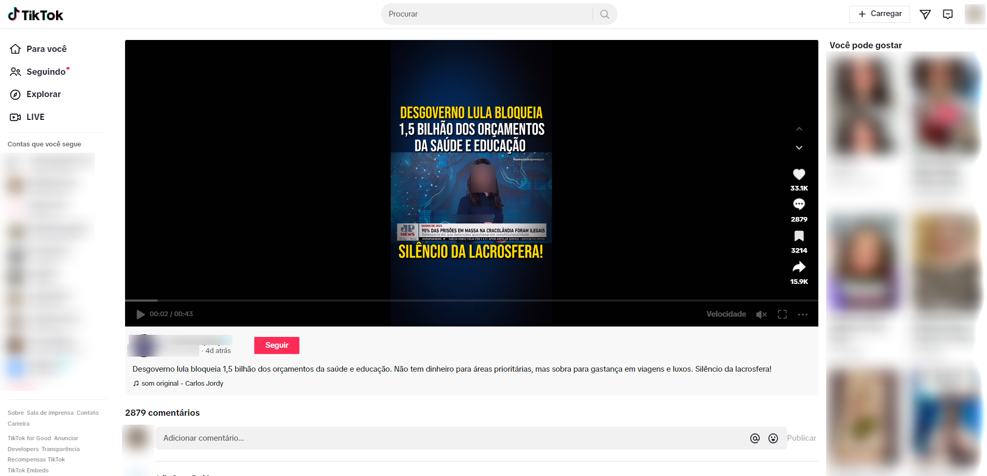
Task: Open the Recompensas TikTok link
Action: 36,460
